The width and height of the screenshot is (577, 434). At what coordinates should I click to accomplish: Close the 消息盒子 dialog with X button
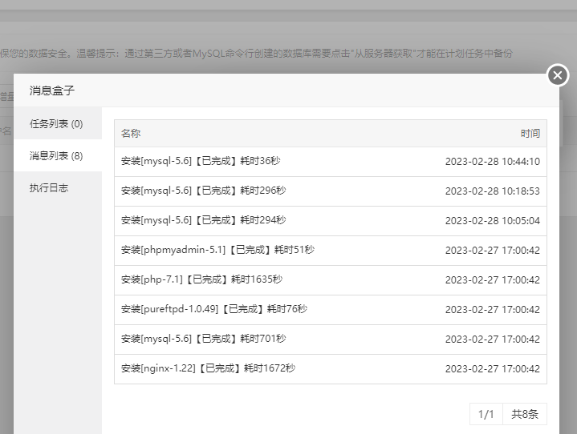(558, 75)
